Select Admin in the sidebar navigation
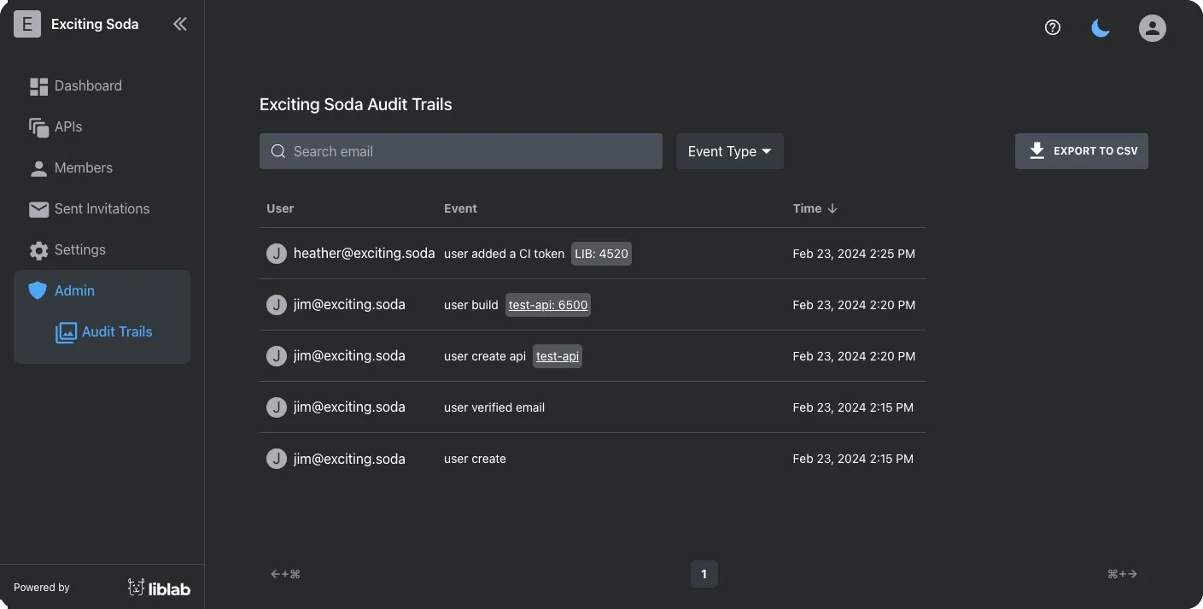The image size is (1203, 609). point(74,290)
